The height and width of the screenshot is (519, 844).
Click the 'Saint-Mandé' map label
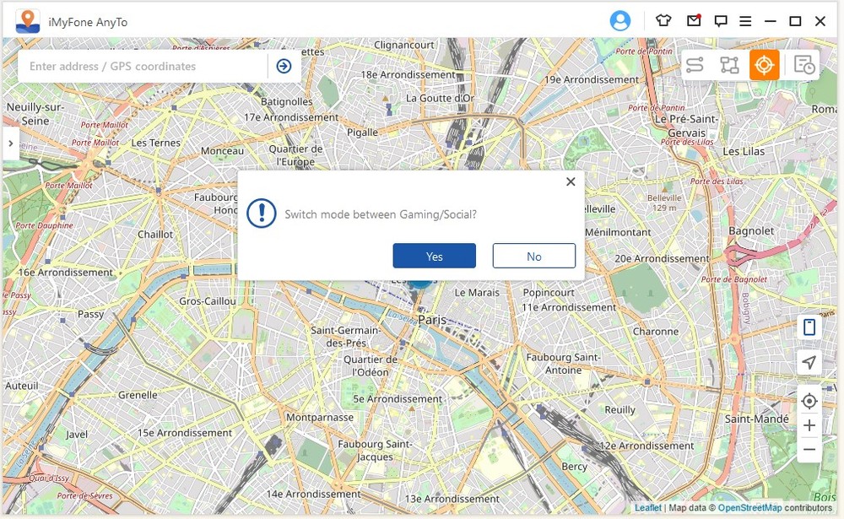(x=757, y=419)
